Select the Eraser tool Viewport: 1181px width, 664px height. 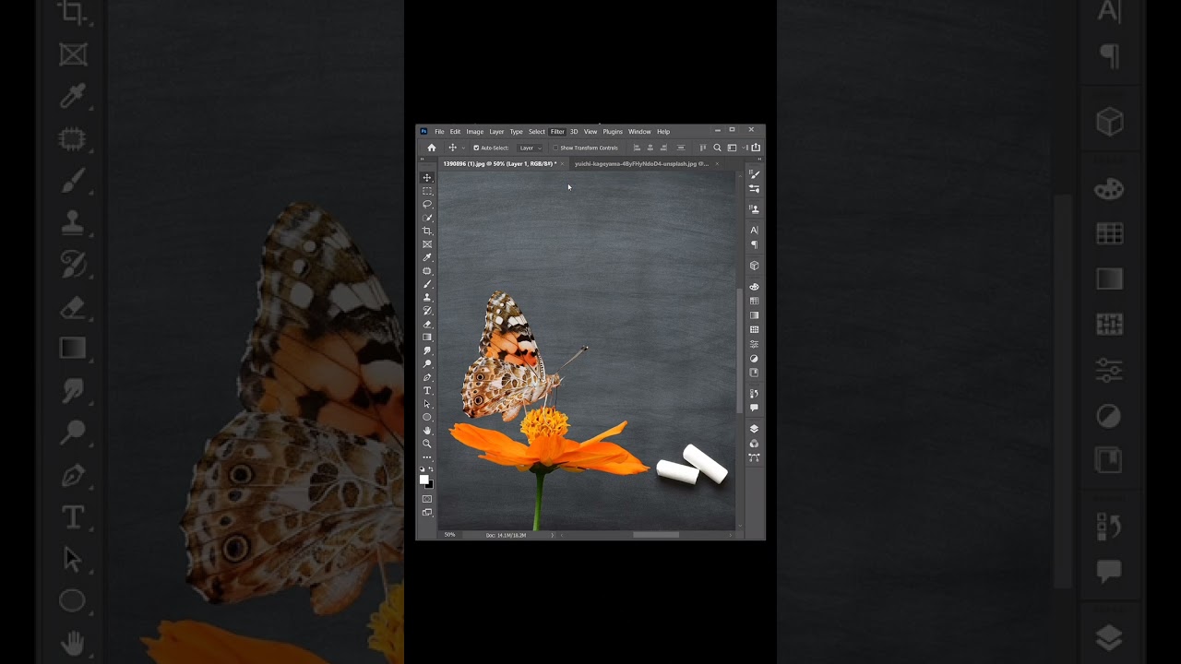(x=427, y=324)
